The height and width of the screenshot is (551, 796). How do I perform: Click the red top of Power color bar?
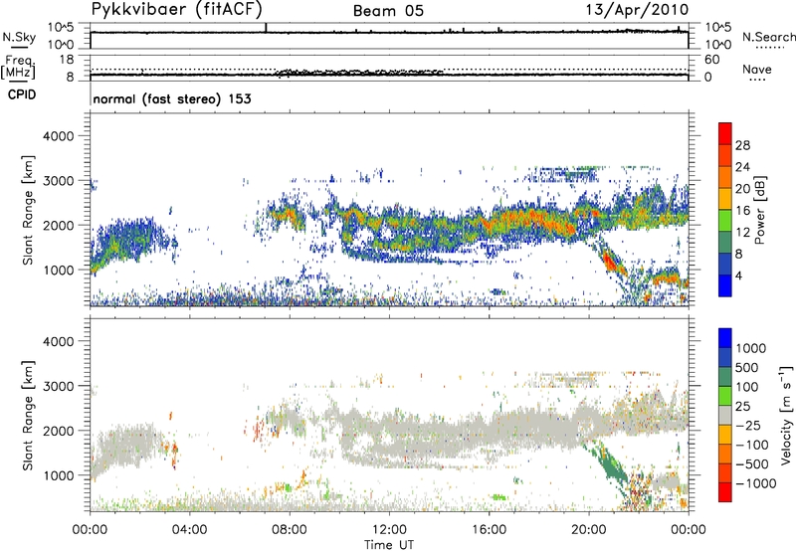(x=725, y=133)
